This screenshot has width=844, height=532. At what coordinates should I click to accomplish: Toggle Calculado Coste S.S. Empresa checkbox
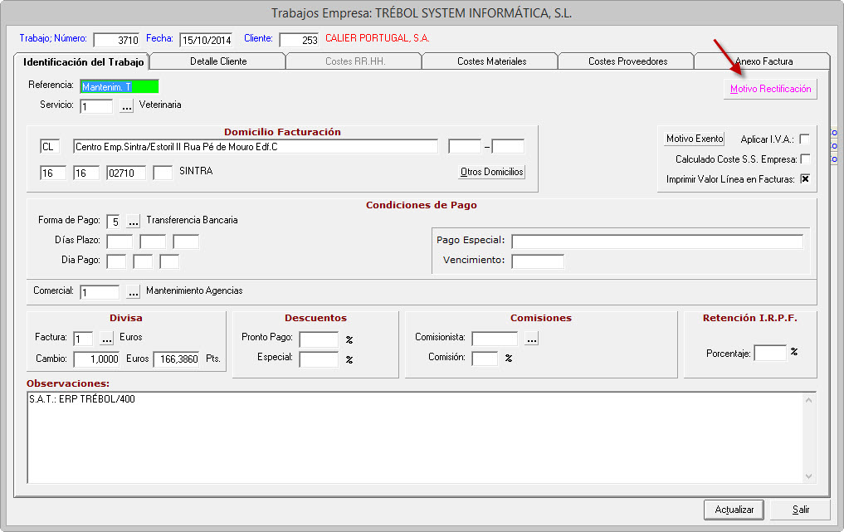(x=805, y=159)
